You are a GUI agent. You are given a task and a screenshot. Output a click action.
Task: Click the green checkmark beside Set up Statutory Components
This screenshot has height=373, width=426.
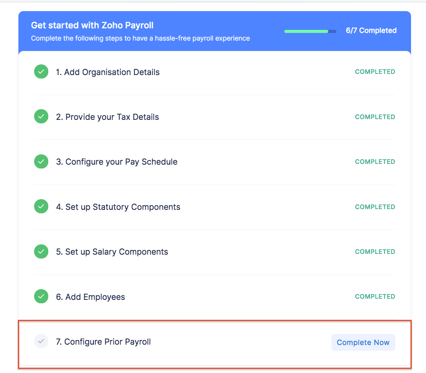(41, 206)
